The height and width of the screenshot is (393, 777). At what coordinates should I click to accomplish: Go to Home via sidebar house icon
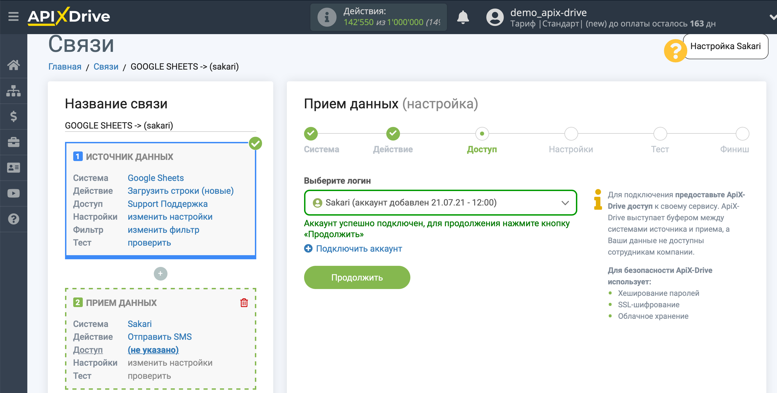tap(14, 65)
